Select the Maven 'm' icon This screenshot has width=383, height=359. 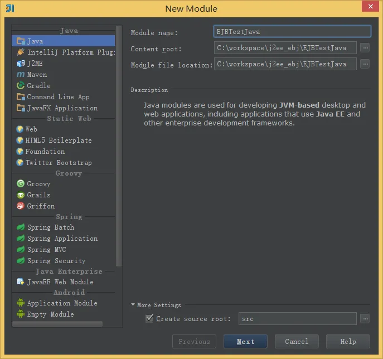point(21,74)
